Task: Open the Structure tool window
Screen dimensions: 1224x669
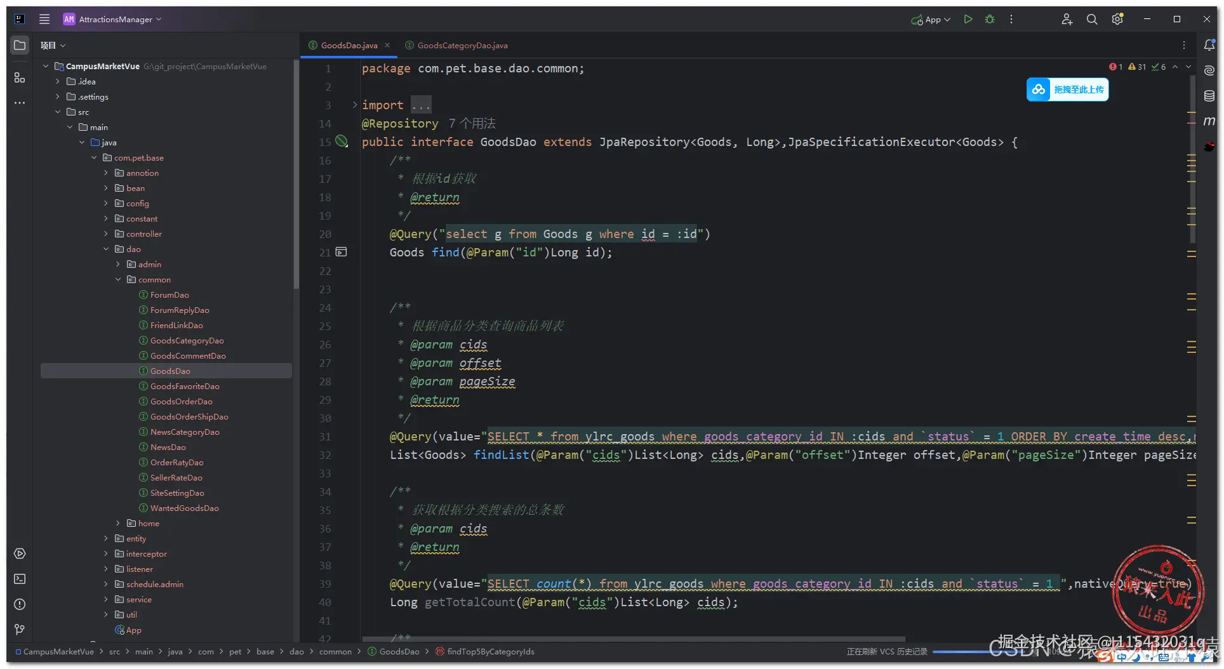Action: [x=20, y=77]
